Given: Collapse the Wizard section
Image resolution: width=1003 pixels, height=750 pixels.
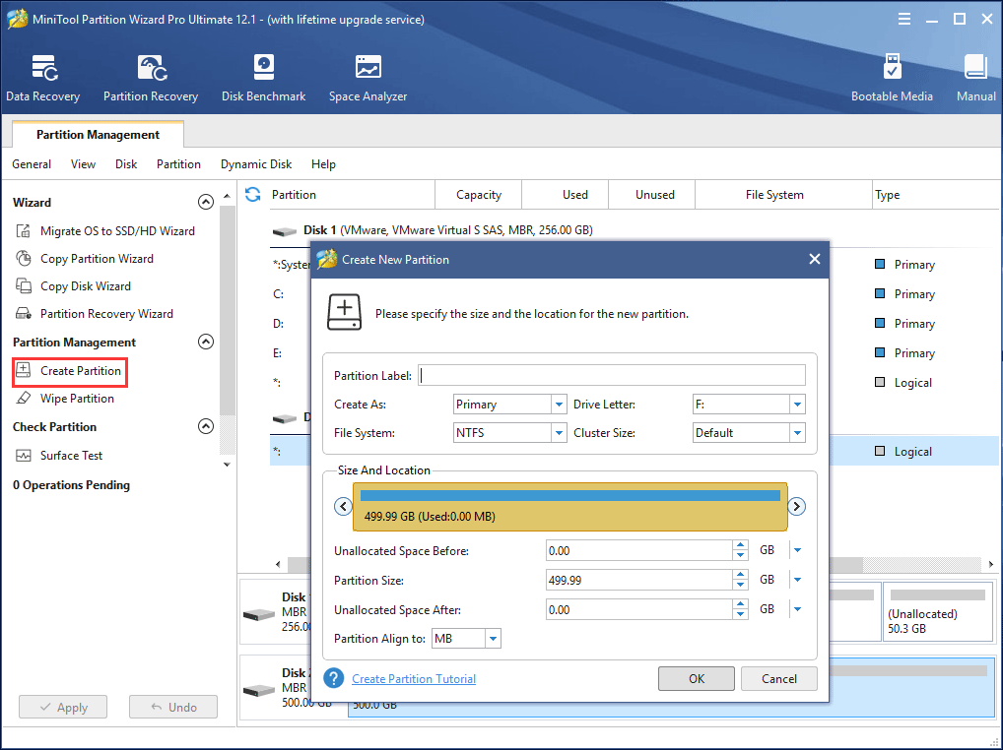Looking at the screenshot, I should point(205,202).
